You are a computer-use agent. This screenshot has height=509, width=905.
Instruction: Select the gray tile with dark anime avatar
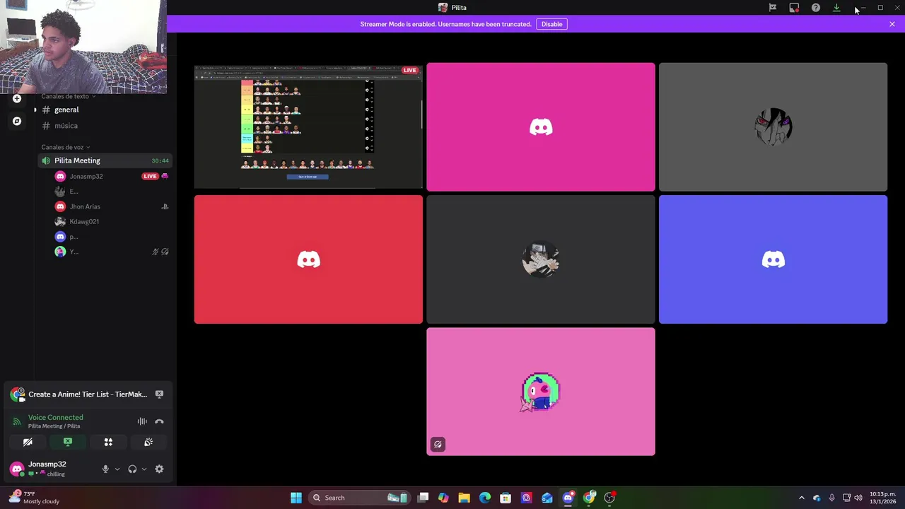click(x=773, y=127)
